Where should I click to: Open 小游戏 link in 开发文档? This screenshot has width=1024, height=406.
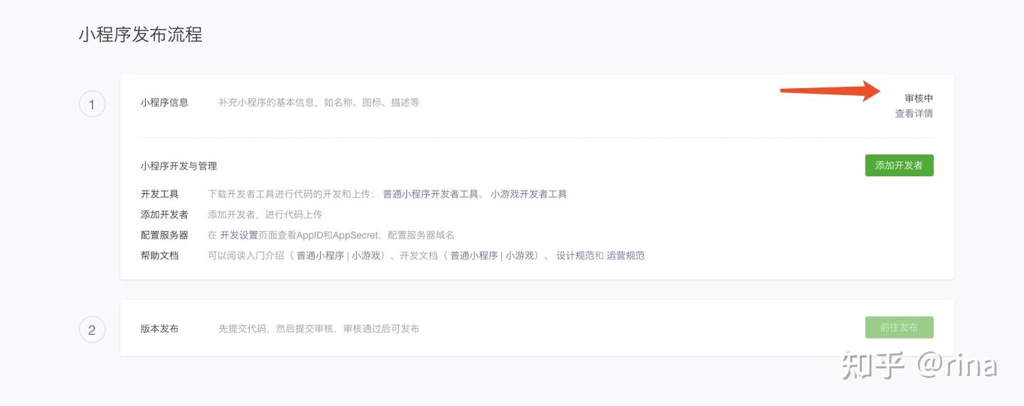(x=520, y=256)
